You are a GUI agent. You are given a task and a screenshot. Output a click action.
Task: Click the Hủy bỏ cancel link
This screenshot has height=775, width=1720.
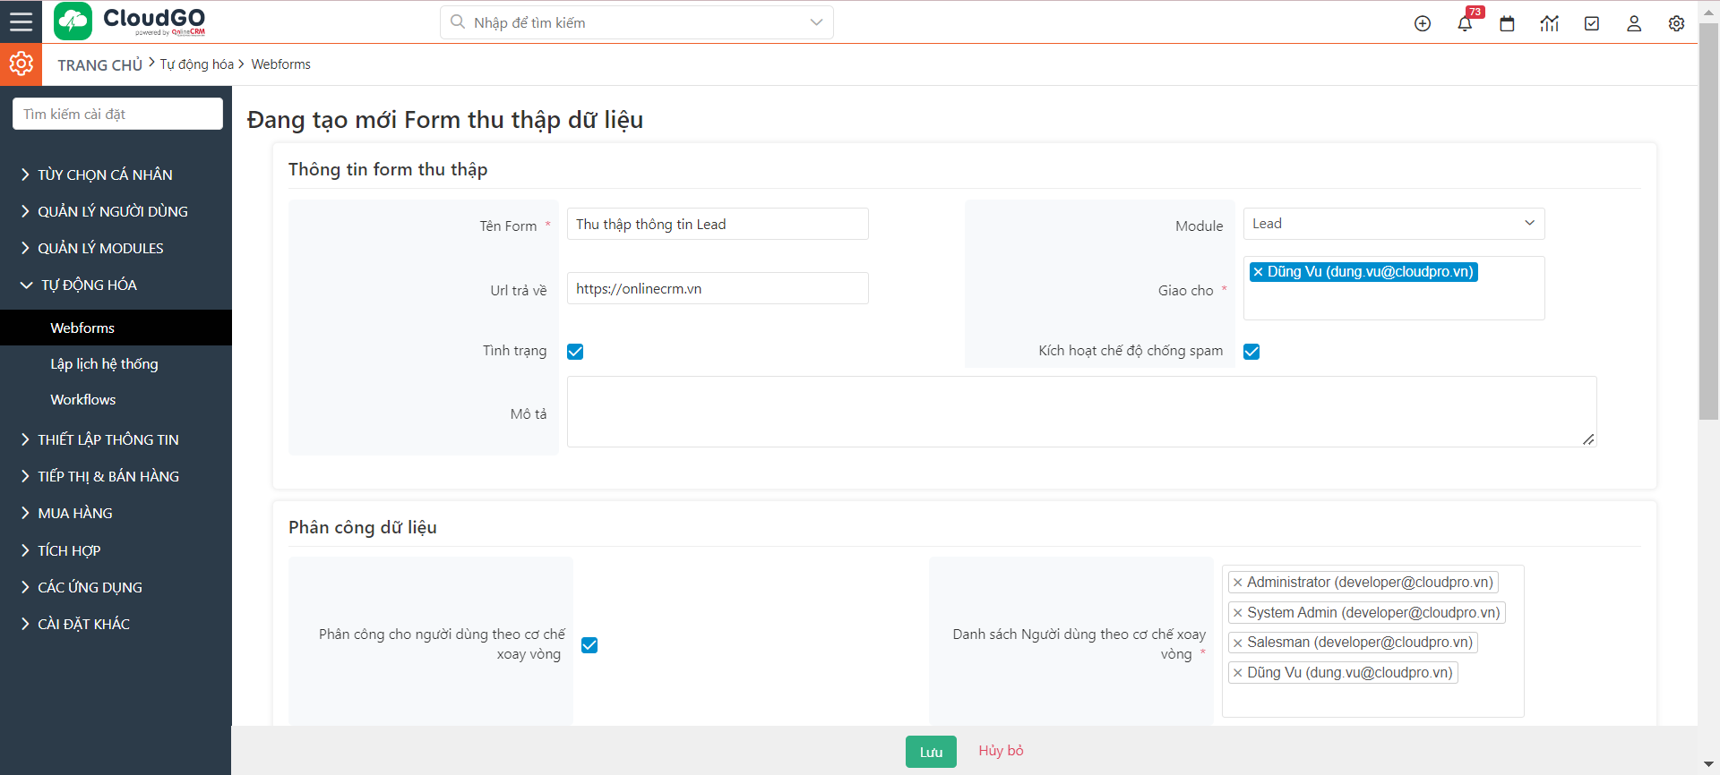(x=1001, y=751)
